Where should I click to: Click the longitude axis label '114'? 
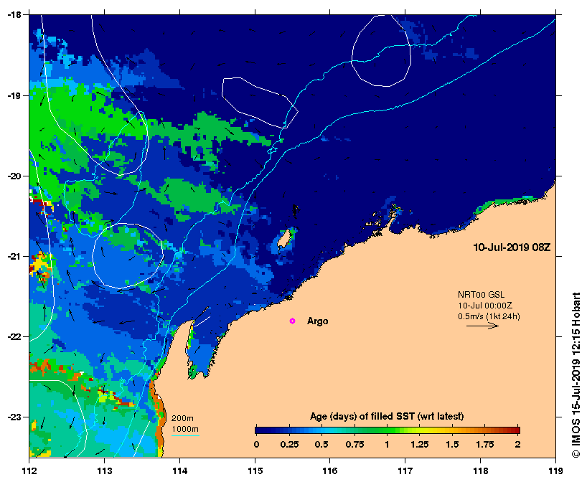[180, 471]
